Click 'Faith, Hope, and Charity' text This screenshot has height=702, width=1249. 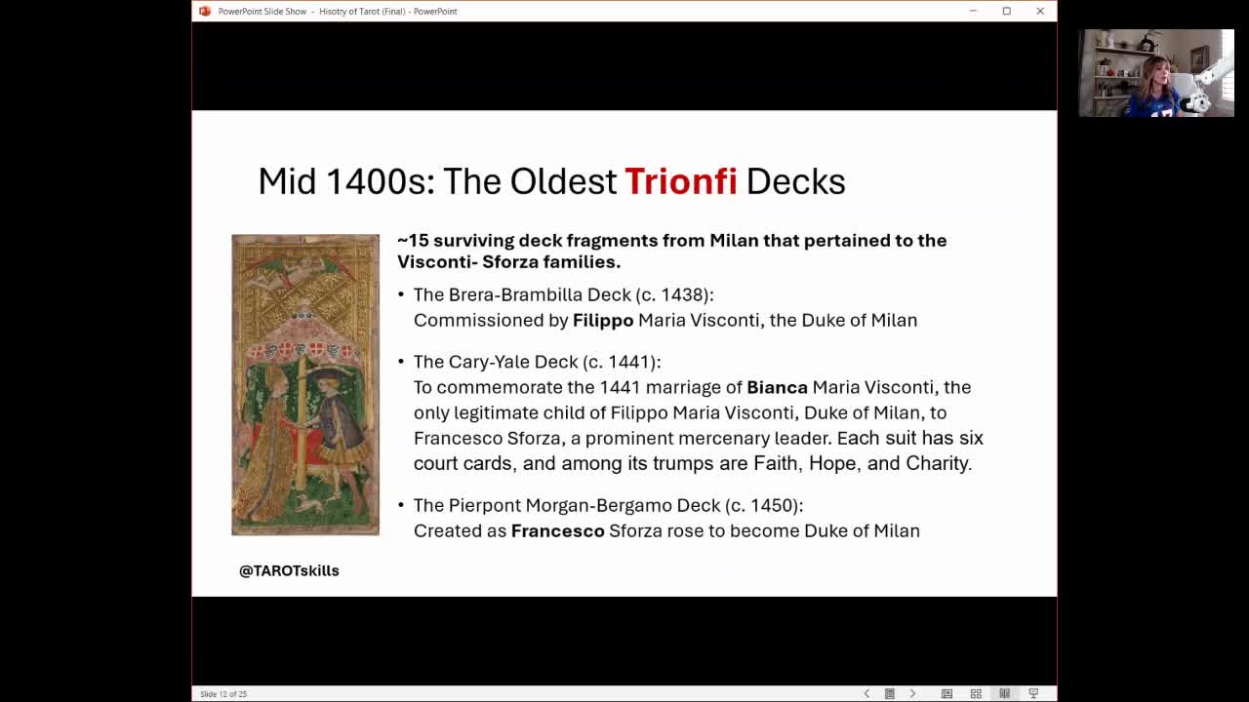point(863,463)
